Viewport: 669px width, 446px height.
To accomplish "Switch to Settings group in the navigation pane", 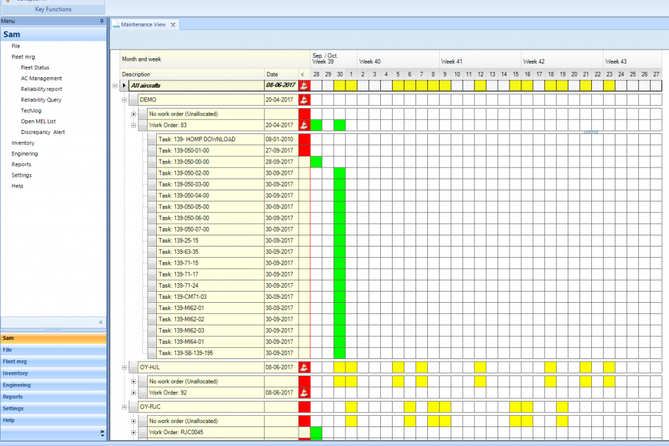I will coord(54,409).
